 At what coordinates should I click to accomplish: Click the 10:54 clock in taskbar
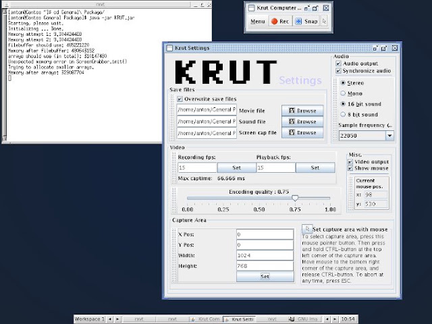(x=348, y=319)
